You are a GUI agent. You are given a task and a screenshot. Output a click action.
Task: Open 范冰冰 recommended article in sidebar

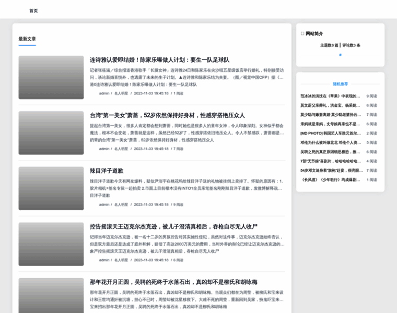330,96
